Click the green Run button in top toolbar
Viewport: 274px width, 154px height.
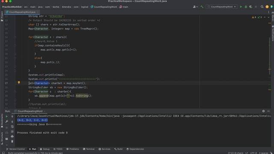coord(241,7)
